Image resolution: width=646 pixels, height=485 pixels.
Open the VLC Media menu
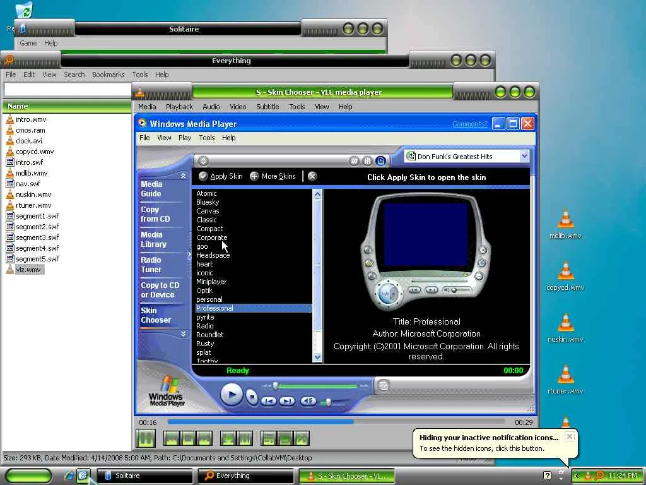[147, 107]
